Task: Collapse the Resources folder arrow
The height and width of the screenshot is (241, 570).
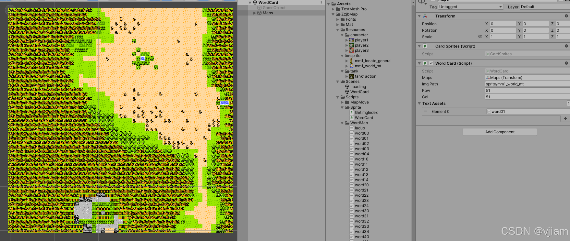Action: tap(338, 30)
